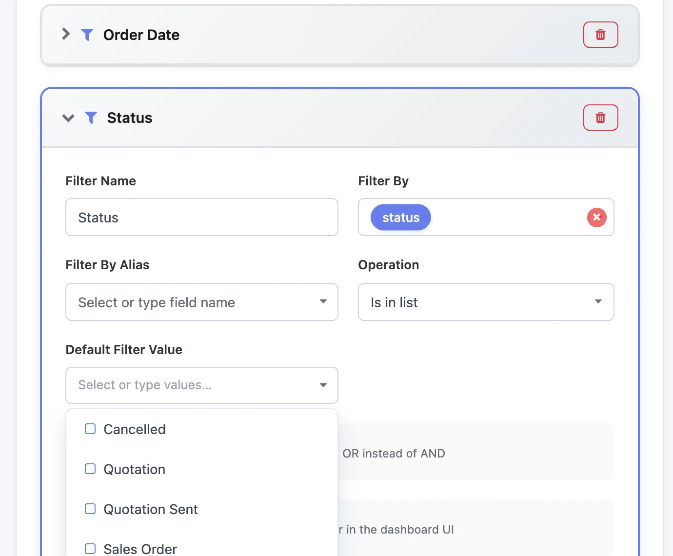Open the Filter By Alias dropdown

(x=202, y=302)
